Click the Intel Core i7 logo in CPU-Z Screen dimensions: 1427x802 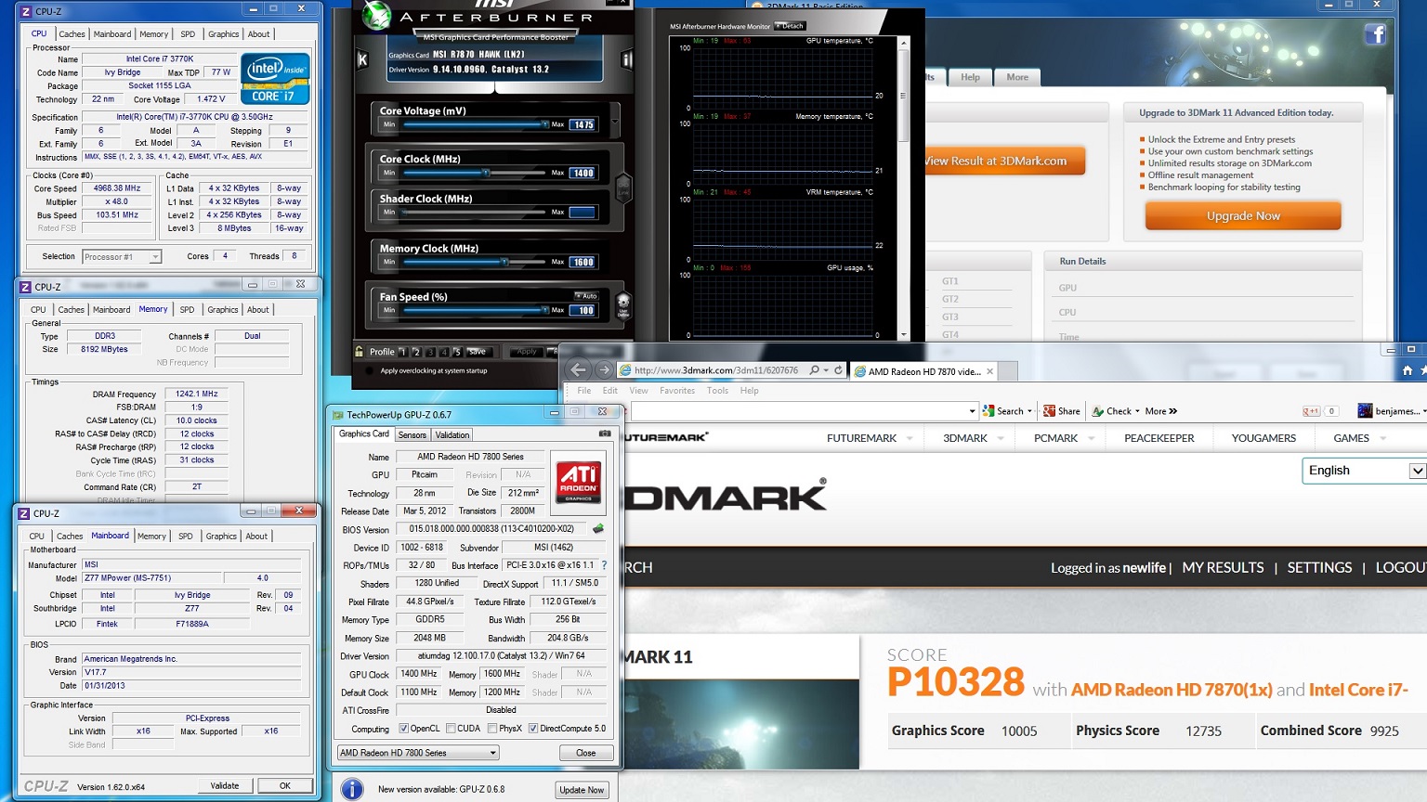[275, 78]
